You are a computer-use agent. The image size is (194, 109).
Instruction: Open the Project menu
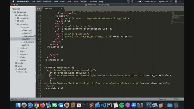tap(84, 2)
